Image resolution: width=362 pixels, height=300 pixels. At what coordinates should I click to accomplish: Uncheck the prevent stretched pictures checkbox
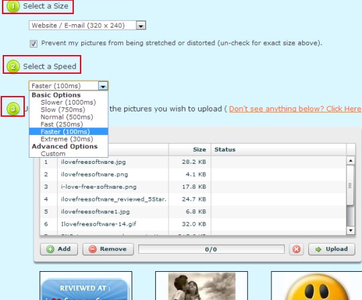pos(34,44)
